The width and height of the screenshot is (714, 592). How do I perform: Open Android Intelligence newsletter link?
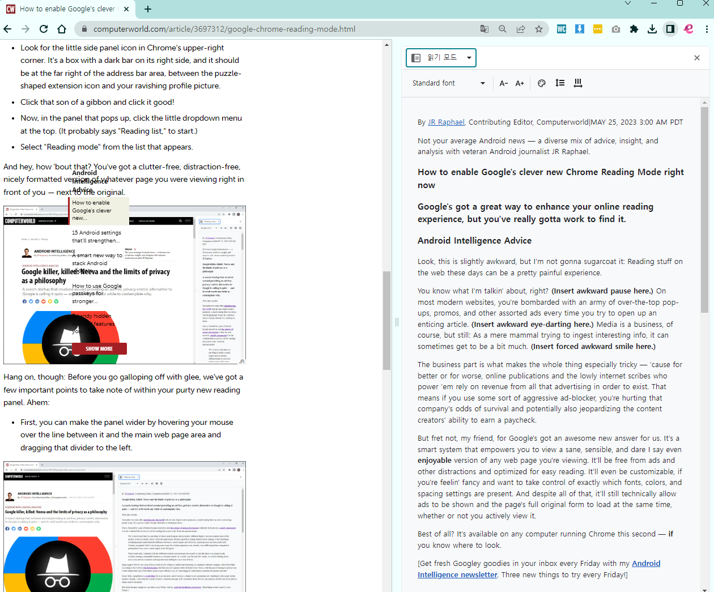coord(539,569)
